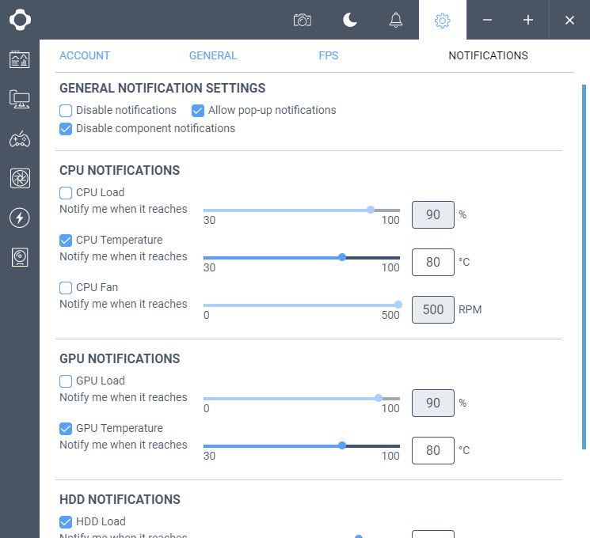Image resolution: width=590 pixels, height=538 pixels.
Task: Open the disk drive sidebar icon
Action: 20,258
